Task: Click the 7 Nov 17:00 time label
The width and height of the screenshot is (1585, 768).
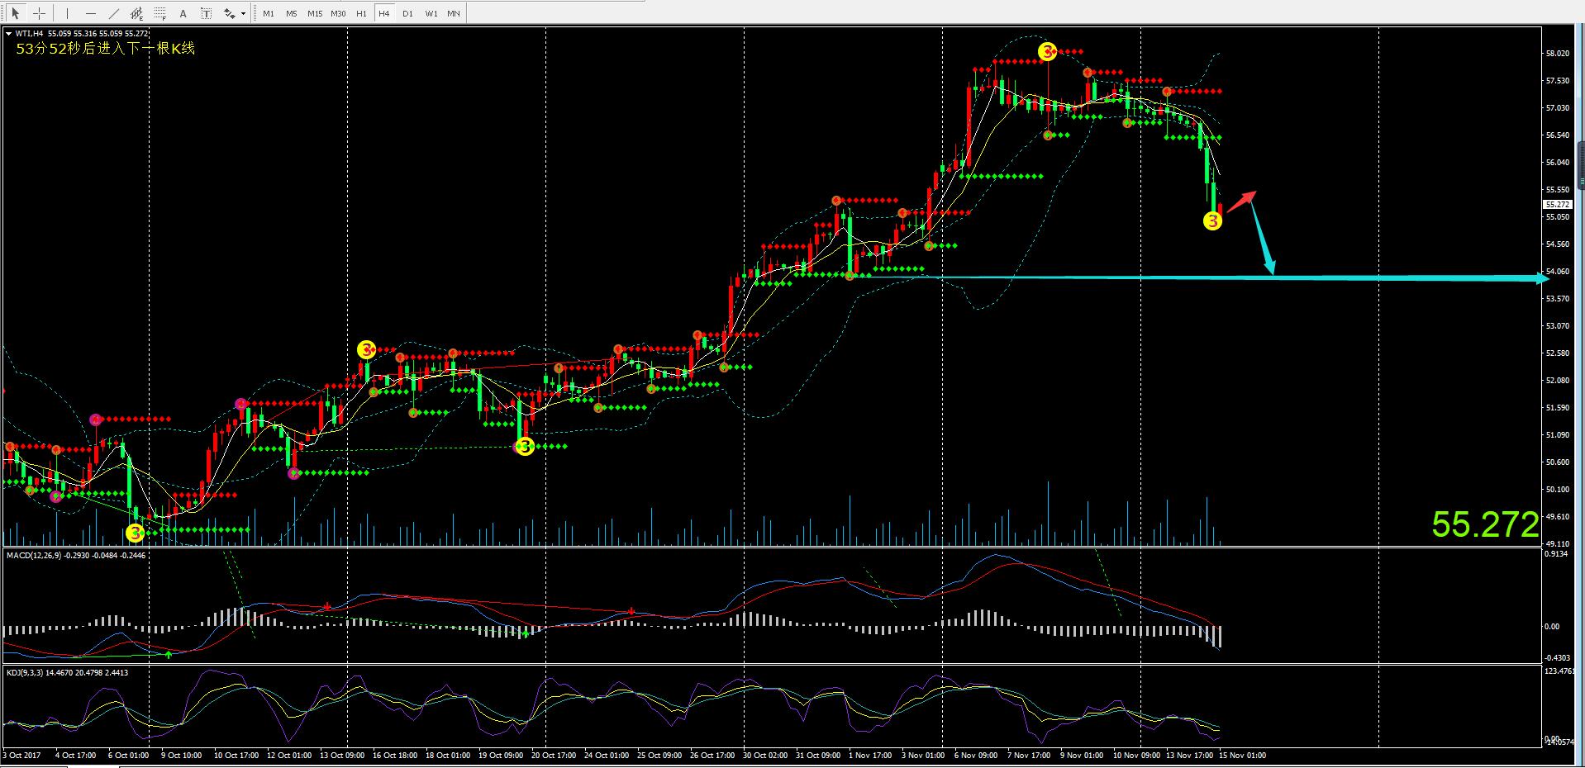Action: (x=1029, y=755)
